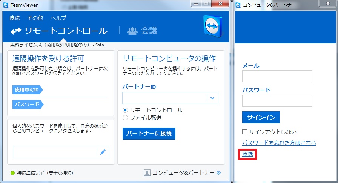Click the double chevron at the bottom right
This screenshot has width=338, height=183.
tap(218, 173)
